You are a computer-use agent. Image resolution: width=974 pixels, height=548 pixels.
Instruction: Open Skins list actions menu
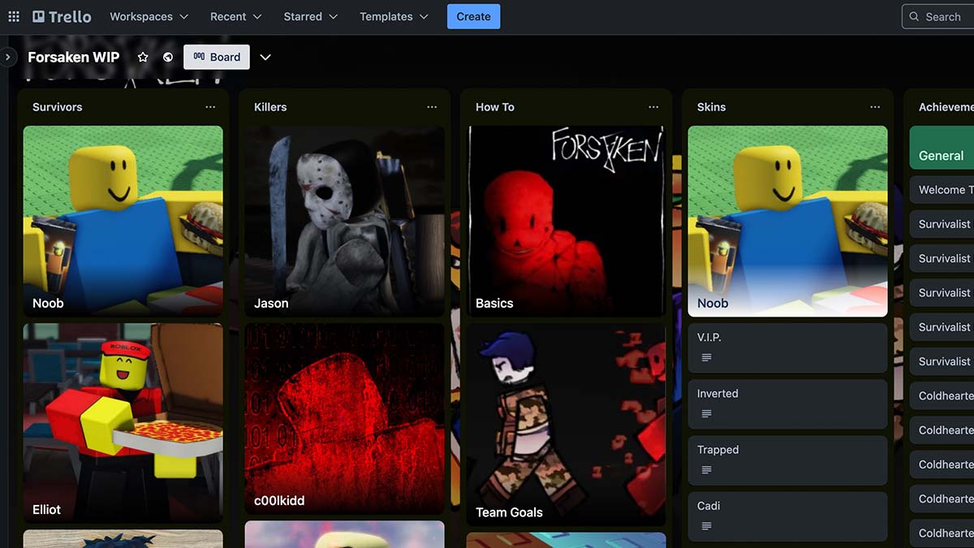pos(875,107)
